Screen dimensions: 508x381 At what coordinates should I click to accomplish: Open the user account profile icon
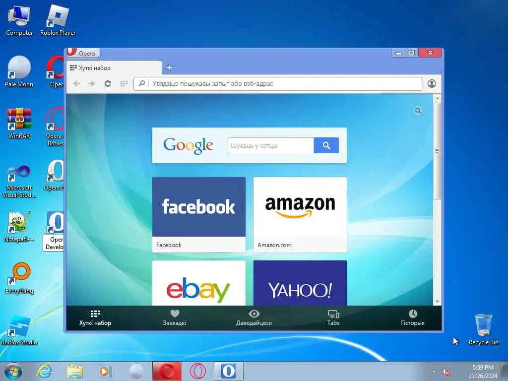432,83
